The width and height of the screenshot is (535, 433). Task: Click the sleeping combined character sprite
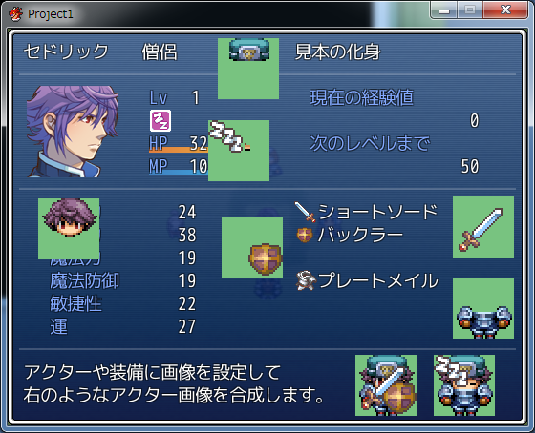pyautogui.click(x=464, y=385)
